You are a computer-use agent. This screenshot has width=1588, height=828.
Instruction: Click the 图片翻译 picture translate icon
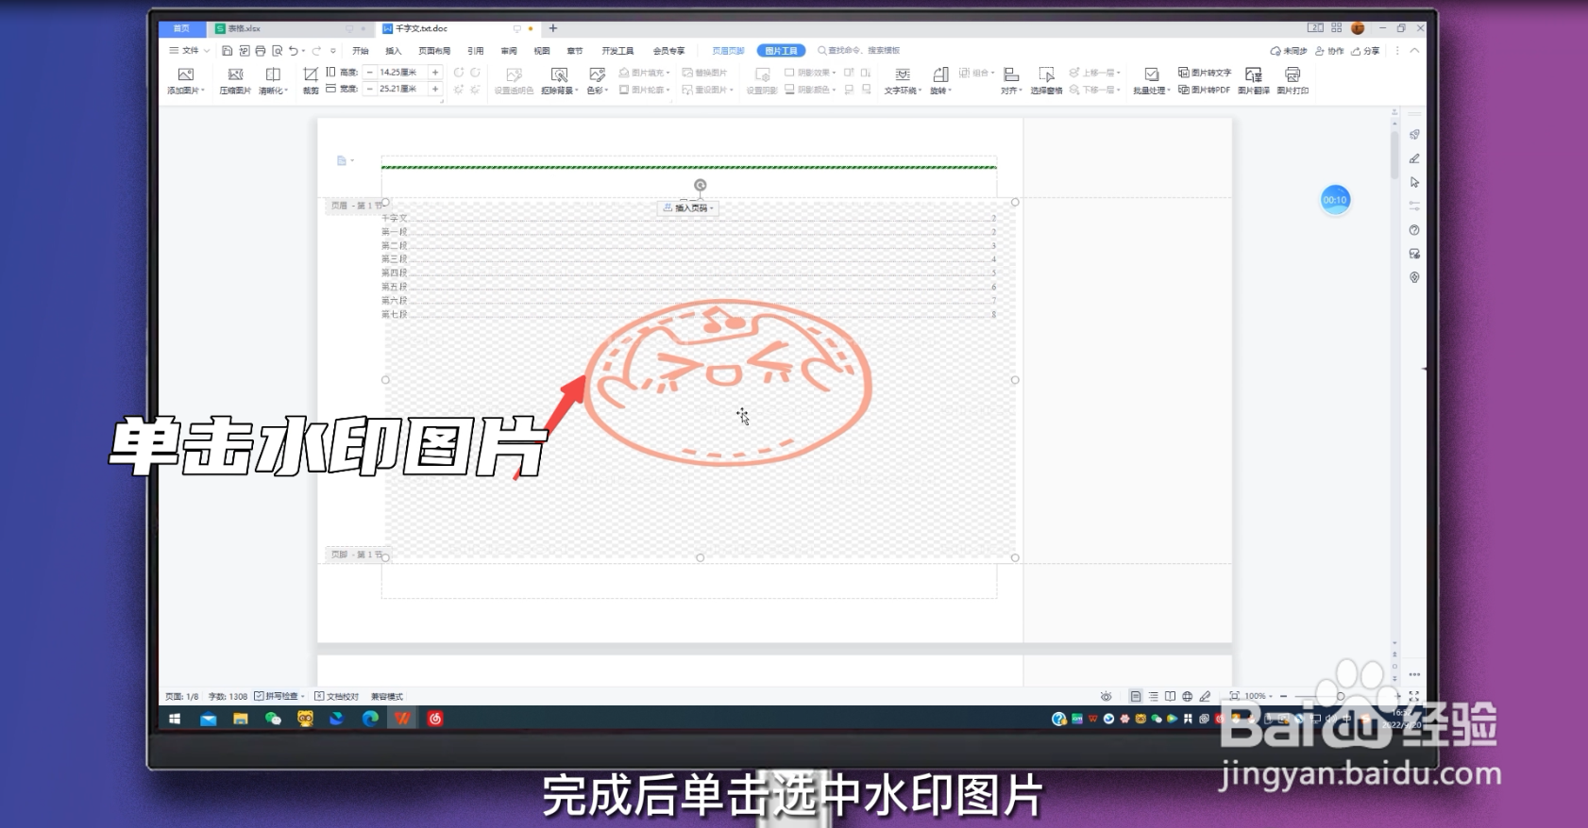click(x=1254, y=75)
